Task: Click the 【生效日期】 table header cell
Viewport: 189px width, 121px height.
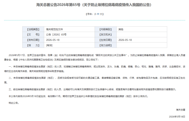Action: coord(106,40)
